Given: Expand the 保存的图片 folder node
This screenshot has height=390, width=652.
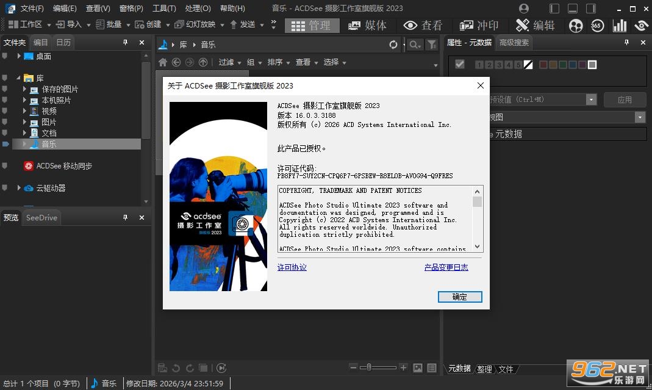Looking at the screenshot, I should point(24,89).
